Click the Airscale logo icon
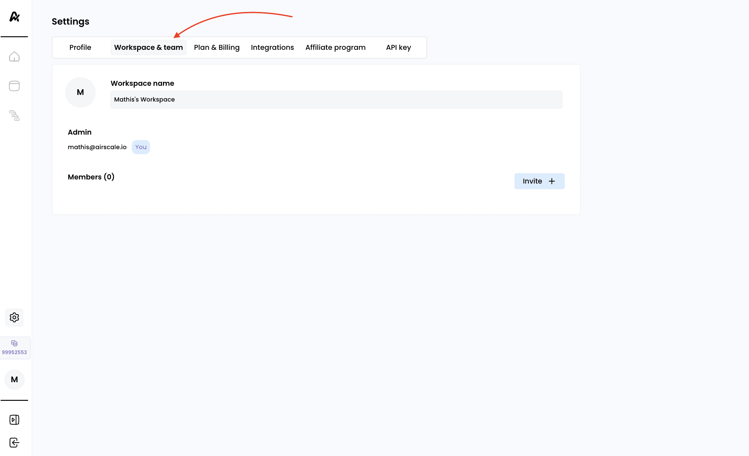Image resolution: width=749 pixels, height=456 pixels. tap(15, 17)
